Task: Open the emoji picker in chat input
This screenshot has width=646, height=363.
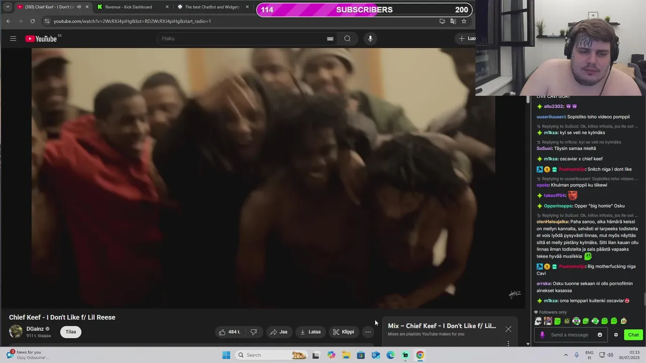Action: point(600,335)
